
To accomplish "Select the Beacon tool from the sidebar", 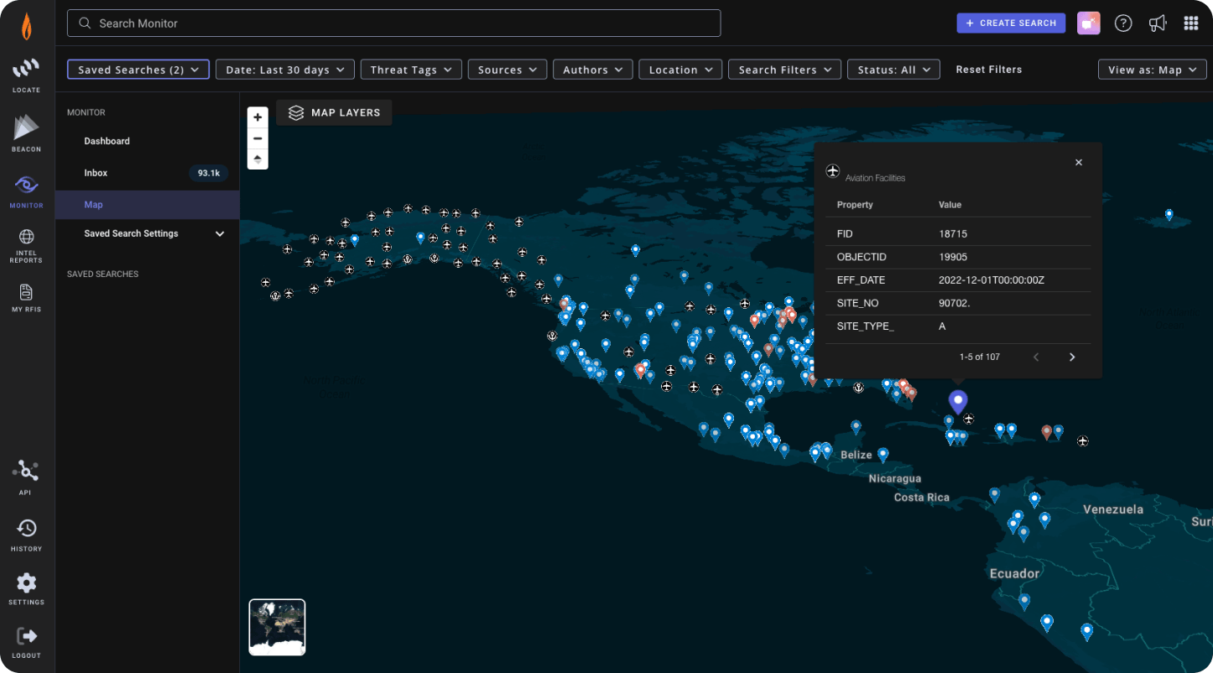I will click(25, 134).
